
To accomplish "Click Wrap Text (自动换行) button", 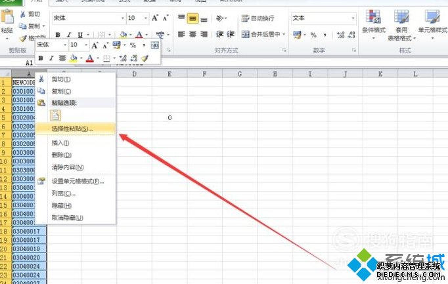I will pyautogui.click(x=258, y=18).
